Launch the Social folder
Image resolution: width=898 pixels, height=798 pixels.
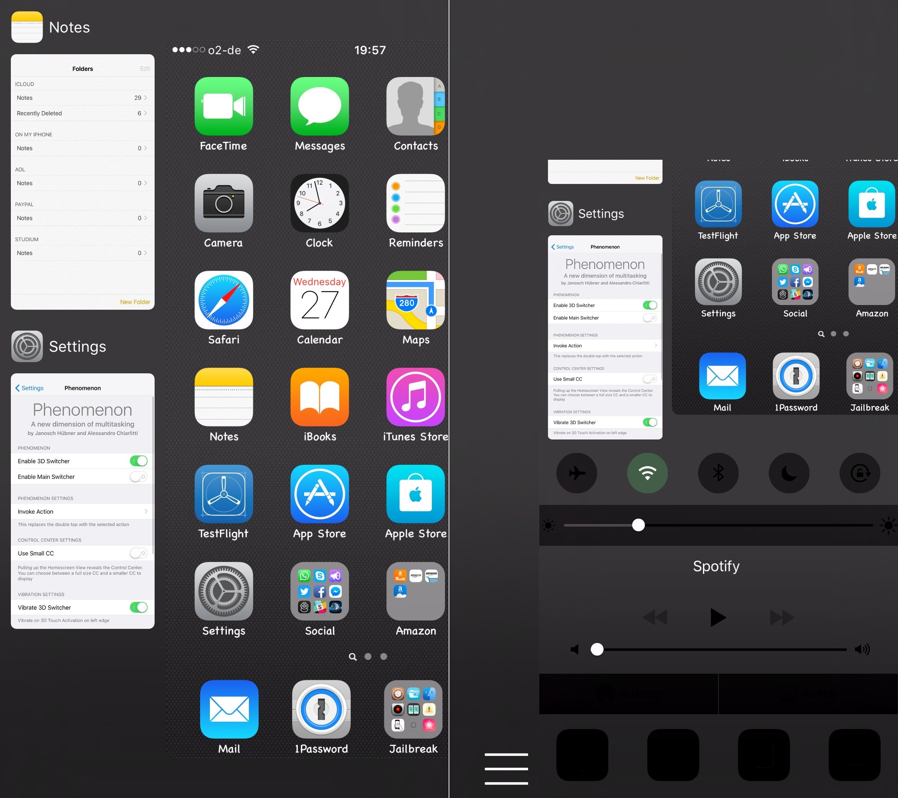pos(318,592)
